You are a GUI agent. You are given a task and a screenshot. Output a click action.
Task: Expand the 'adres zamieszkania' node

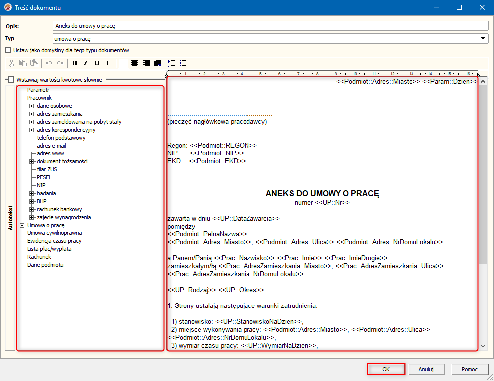click(31, 114)
